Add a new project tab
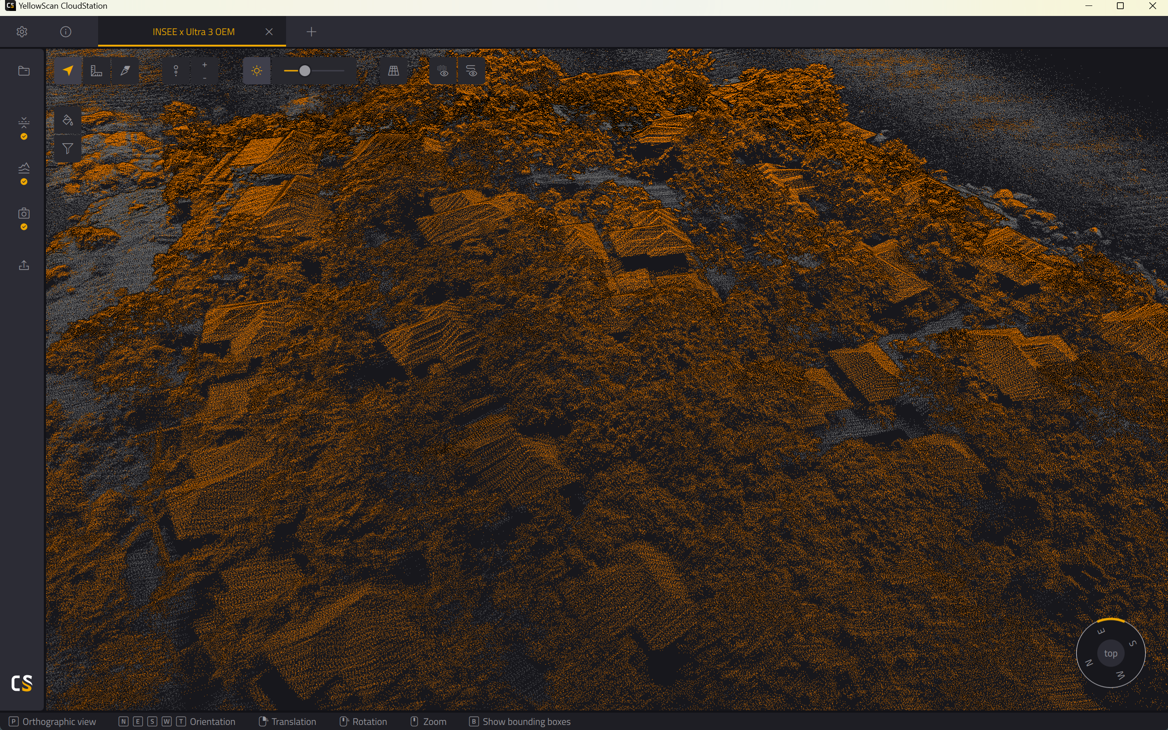This screenshot has height=730, width=1168. pos(311,32)
